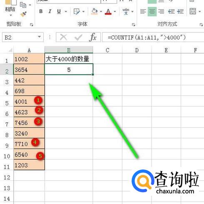Click the Borders icon
The image size is (204, 204).
77,11
